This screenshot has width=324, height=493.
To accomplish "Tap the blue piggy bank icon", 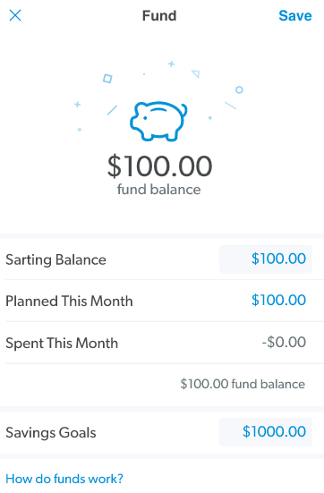I will [x=158, y=121].
